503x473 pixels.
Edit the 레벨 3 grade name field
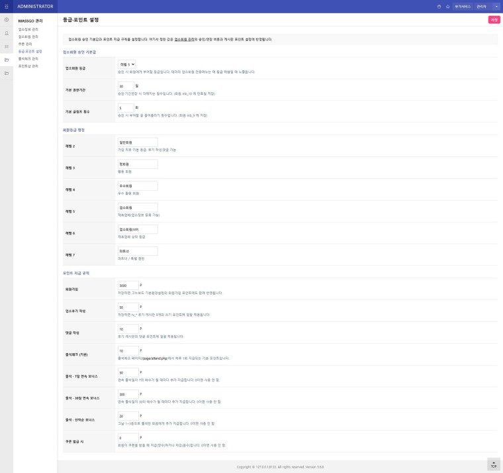click(138, 164)
